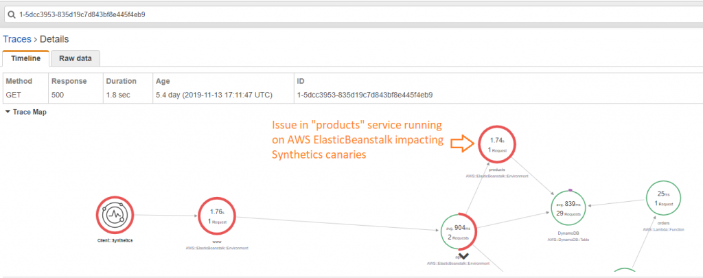Click the trace ID value in table
703x278 pixels.
pyautogui.click(x=365, y=95)
